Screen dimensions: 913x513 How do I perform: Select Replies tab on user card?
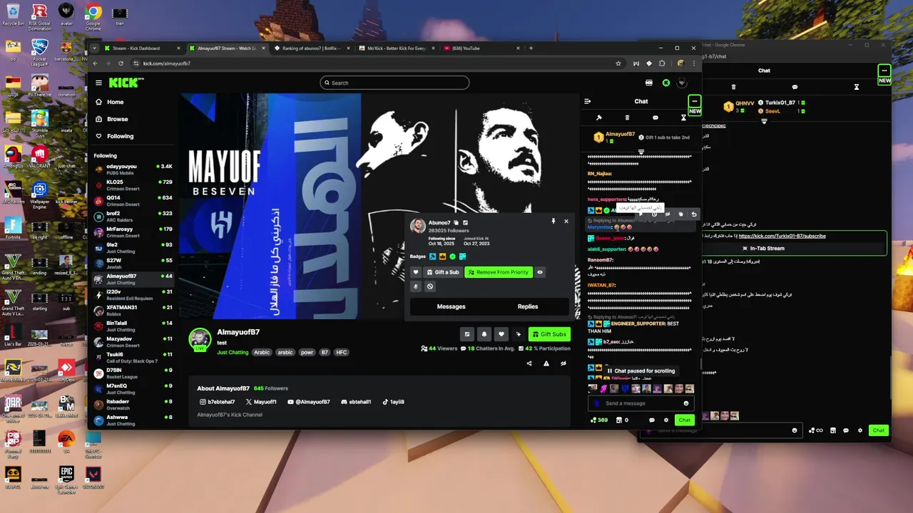528,306
